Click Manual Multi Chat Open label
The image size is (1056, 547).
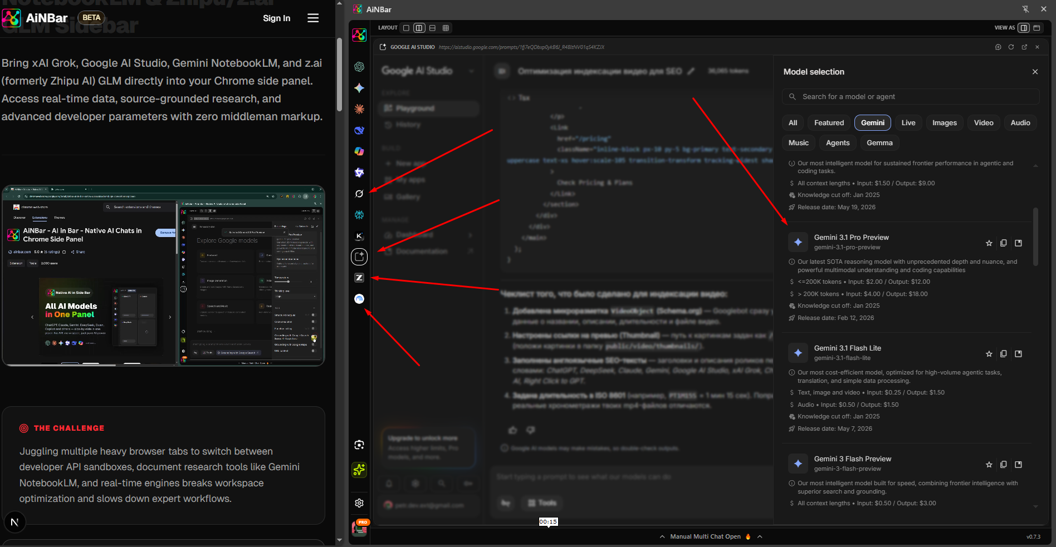point(705,537)
